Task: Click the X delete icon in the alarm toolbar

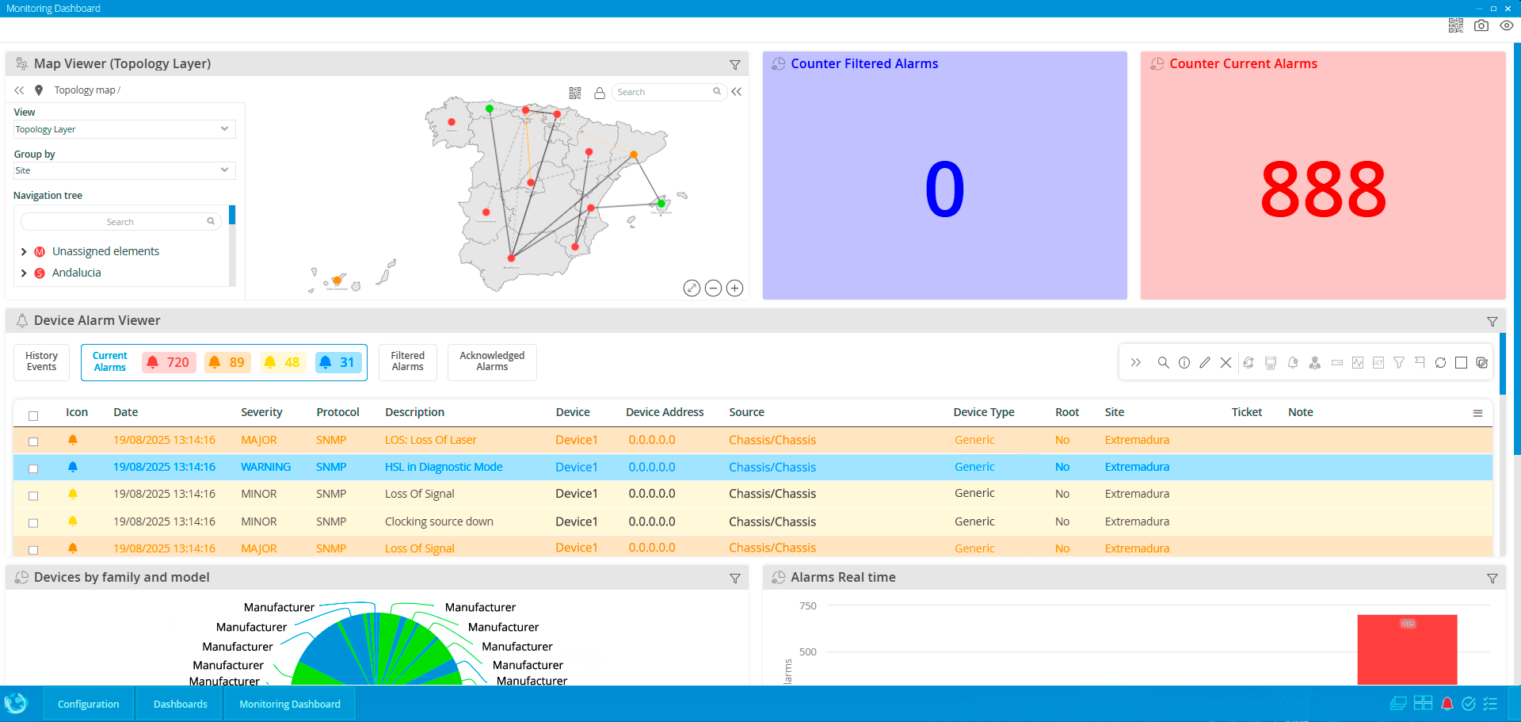Action: click(1226, 363)
